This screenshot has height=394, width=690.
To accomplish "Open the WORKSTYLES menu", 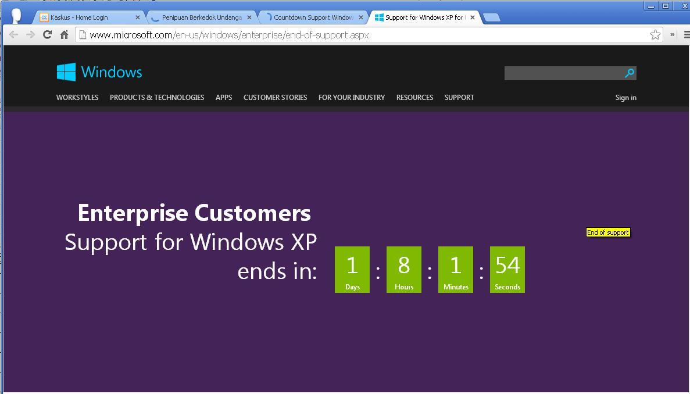I will (x=77, y=98).
